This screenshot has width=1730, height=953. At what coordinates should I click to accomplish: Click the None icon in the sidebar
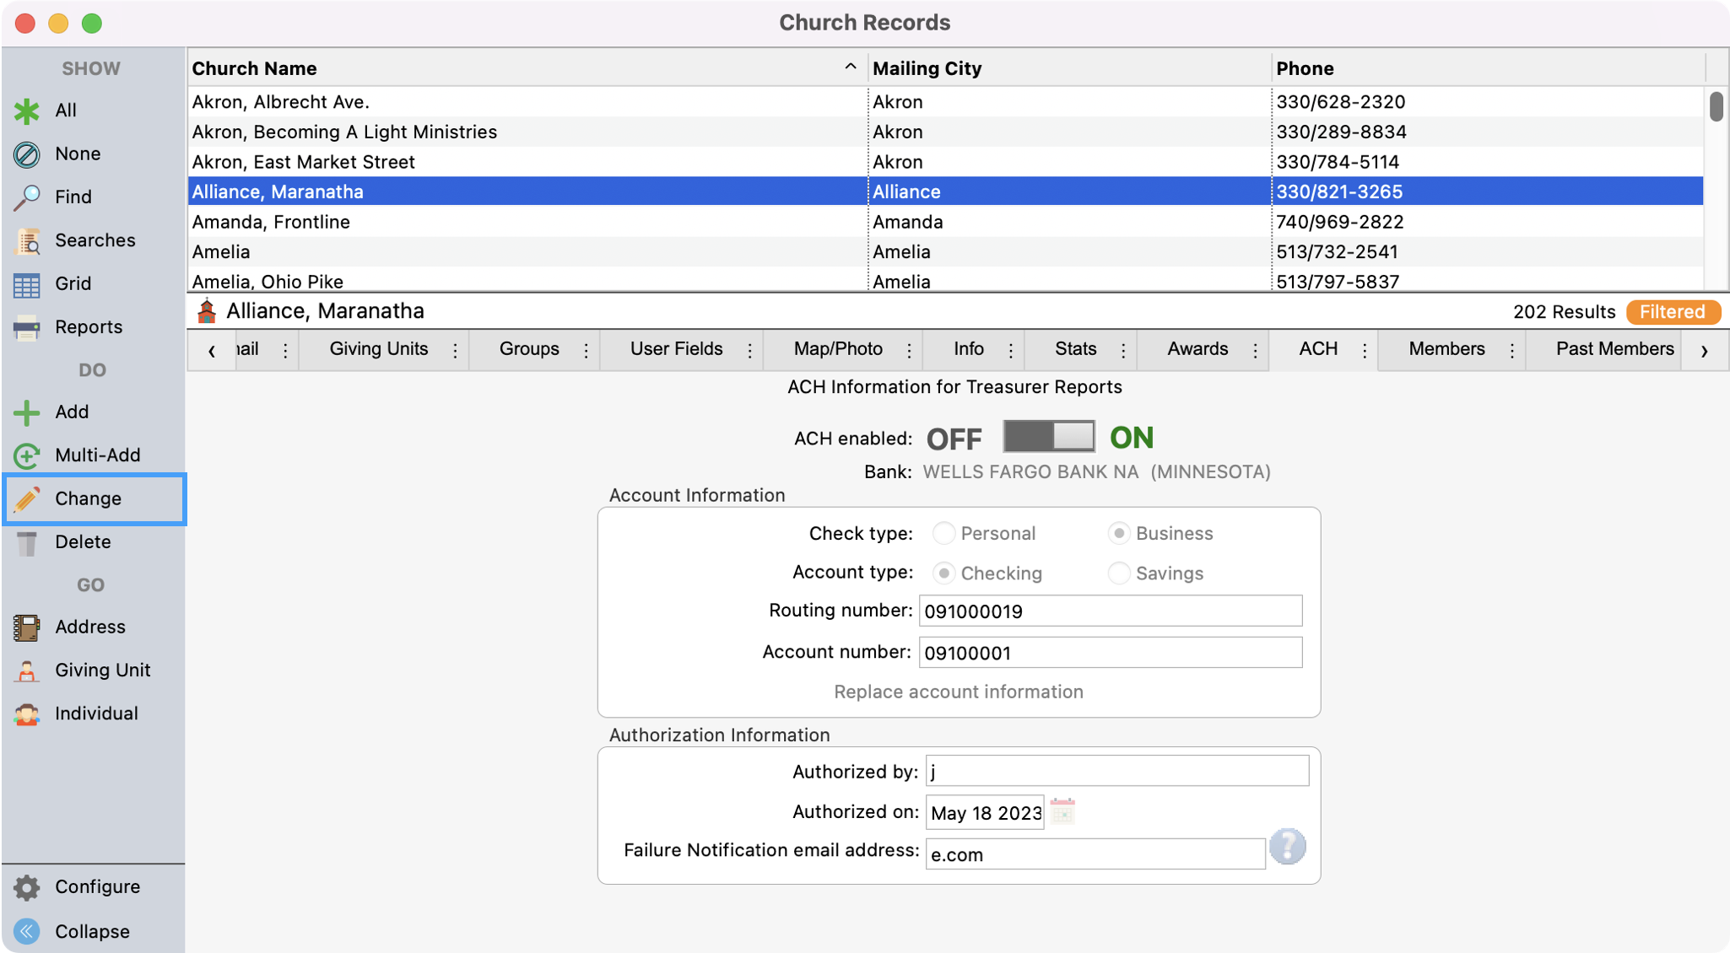[27, 154]
